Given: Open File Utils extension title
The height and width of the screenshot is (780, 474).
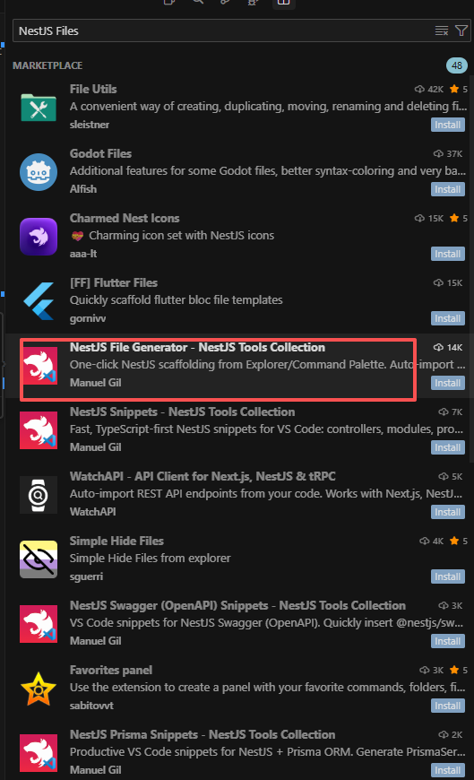Looking at the screenshot, I should point(93,89).
